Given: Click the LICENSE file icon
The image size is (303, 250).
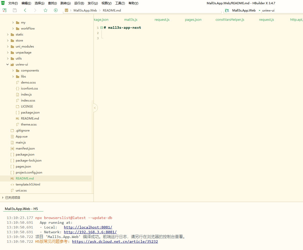Looking at the screenshot, I should click(17, 106).
